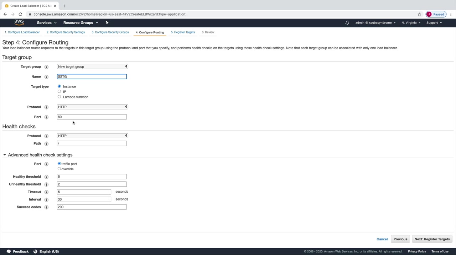Click the info icon next to Target group
Screen dimensions: 456x256
pos(46,67)
